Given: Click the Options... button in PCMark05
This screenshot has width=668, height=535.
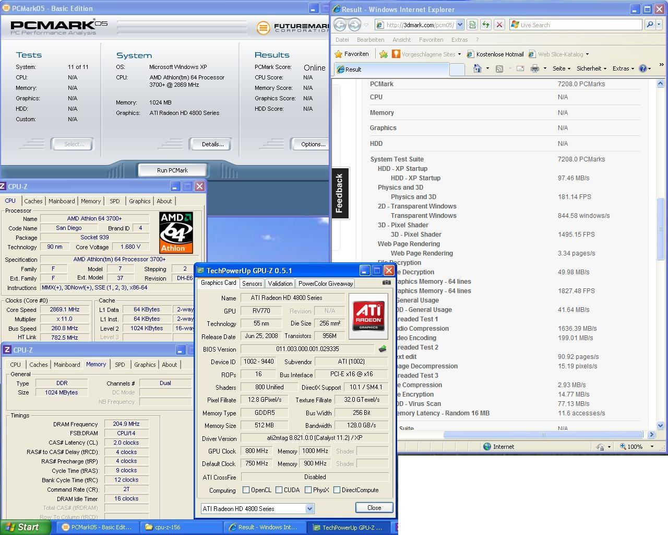Looking at the screenshot, I should (310, 144).
